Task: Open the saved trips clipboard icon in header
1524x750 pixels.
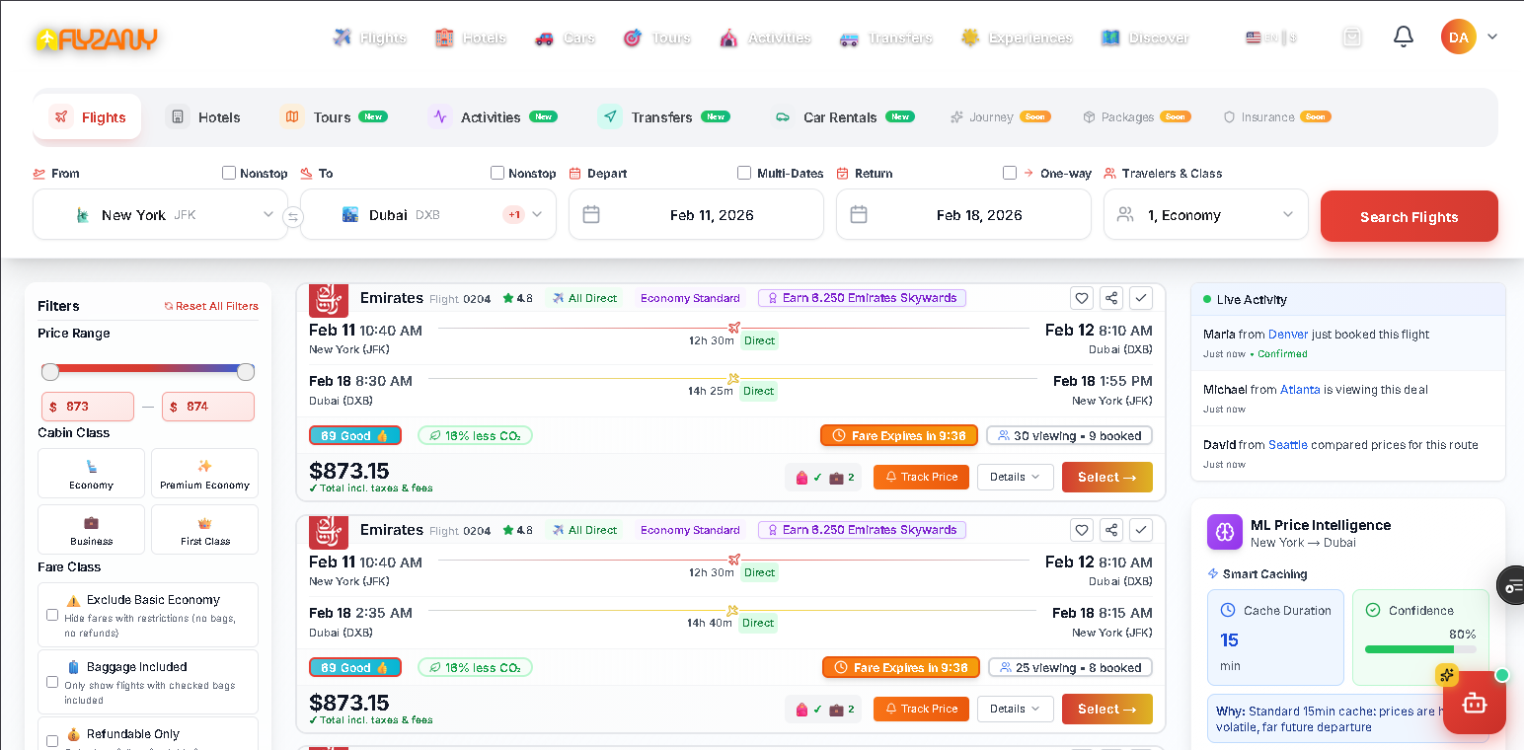Action: pyautogui.click(x=1351, y=36)
